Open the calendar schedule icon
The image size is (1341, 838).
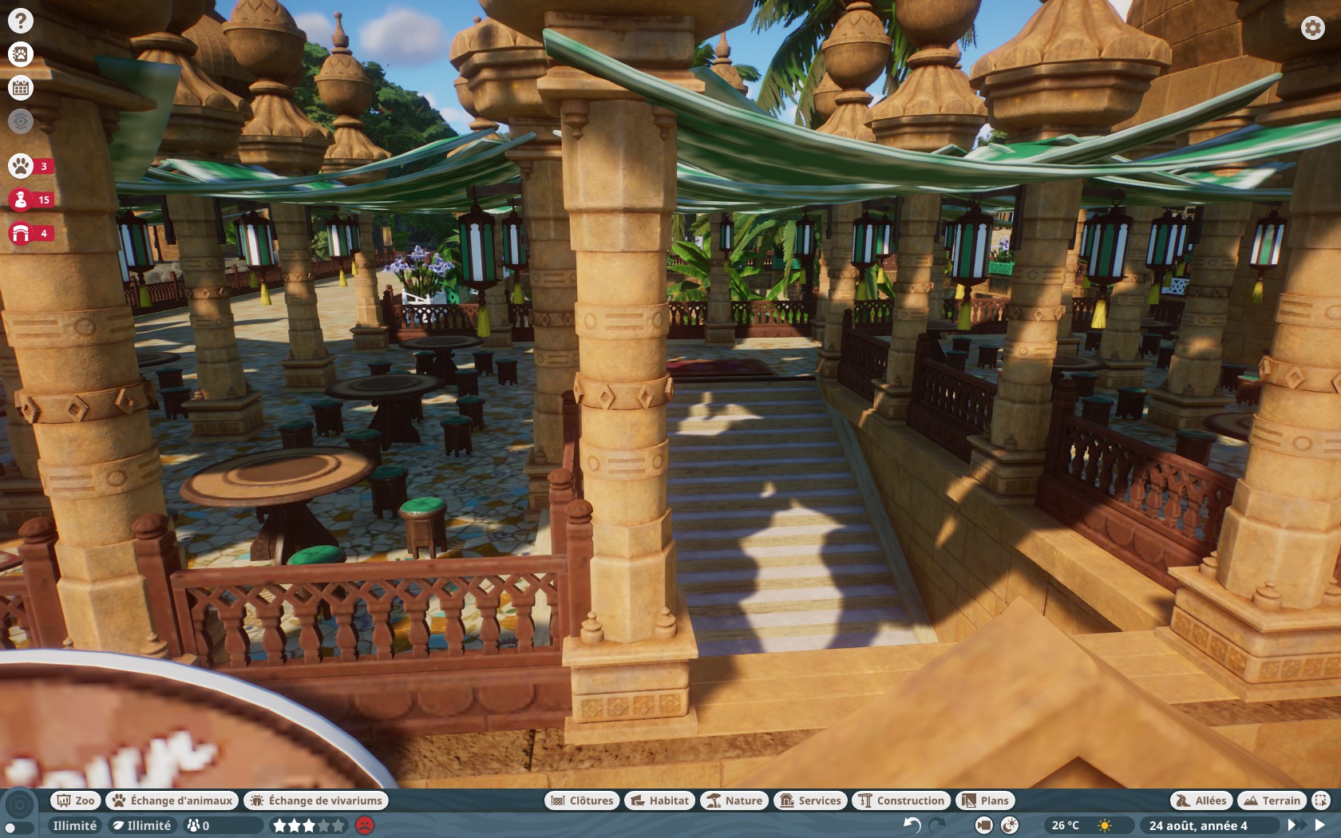[x=21, y=88]
